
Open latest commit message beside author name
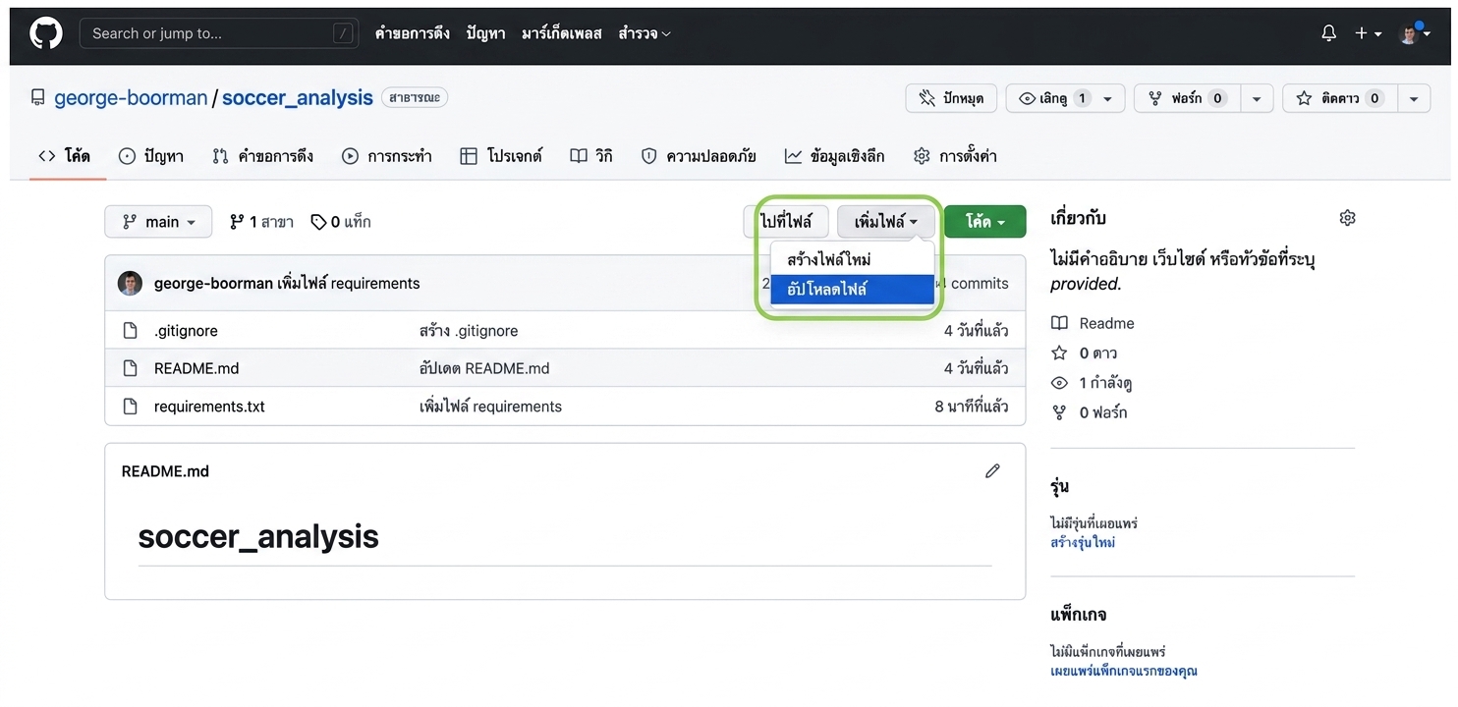pyautogui.click(x=349, y=284)
